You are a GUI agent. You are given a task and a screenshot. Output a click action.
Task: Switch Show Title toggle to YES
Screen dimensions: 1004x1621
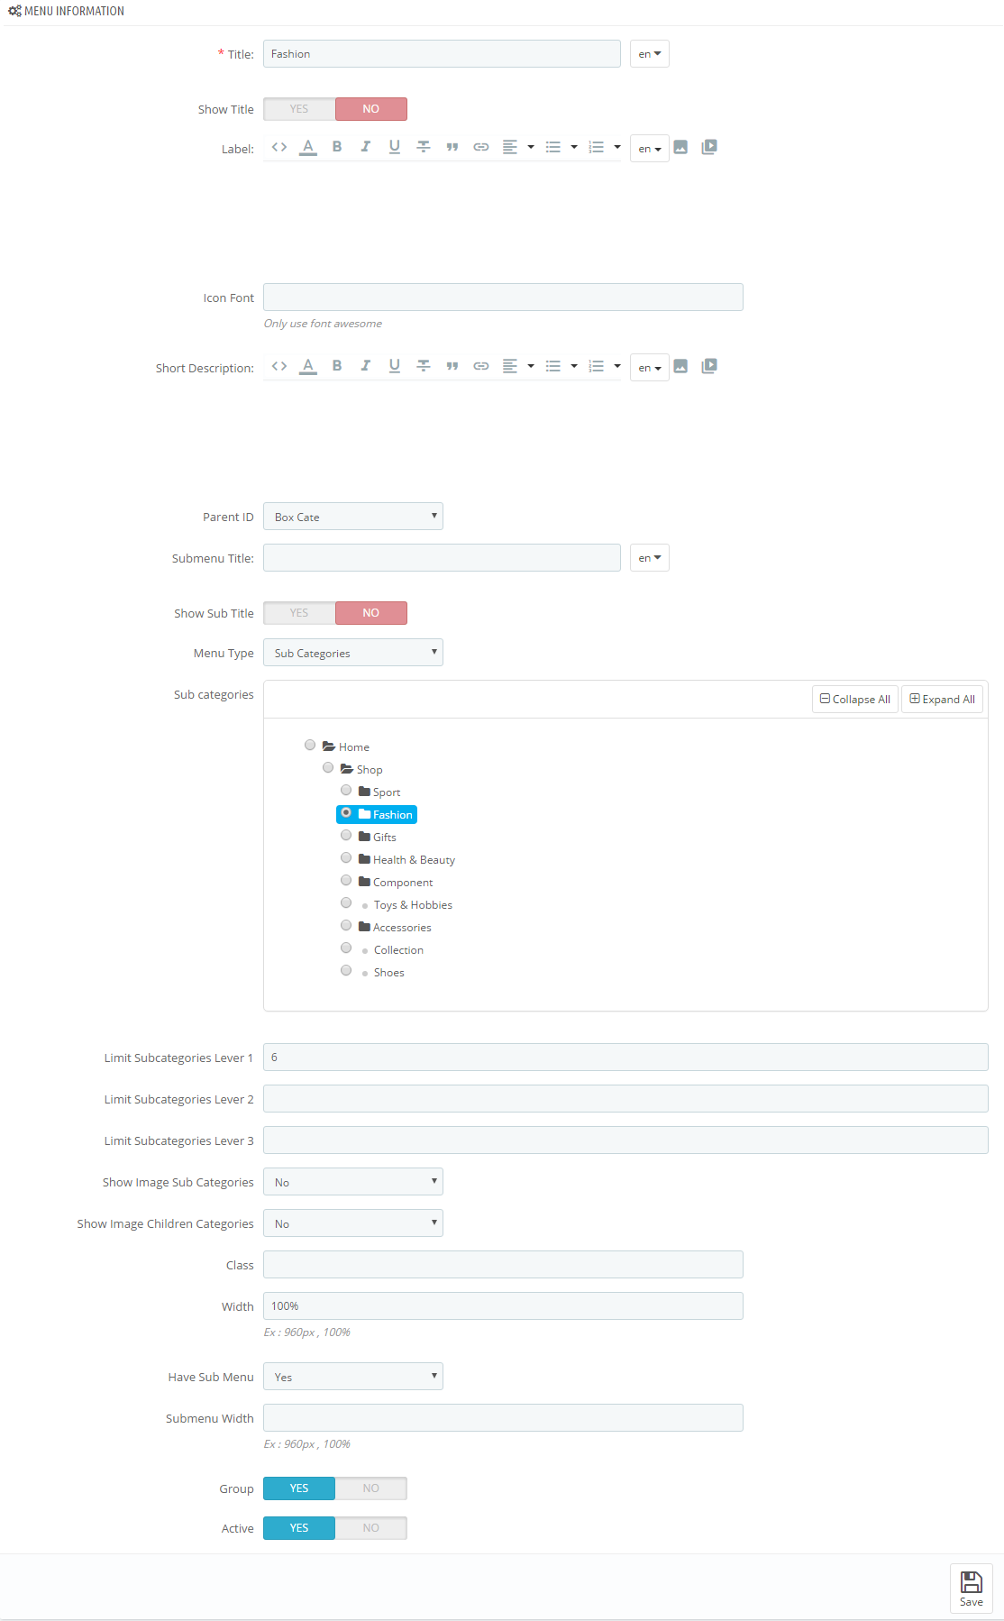click(x=299, y=109)
